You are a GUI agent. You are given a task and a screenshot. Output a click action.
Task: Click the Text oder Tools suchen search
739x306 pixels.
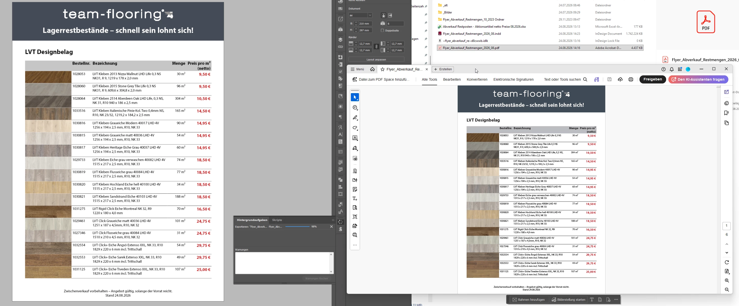click(x=565, y=79)
